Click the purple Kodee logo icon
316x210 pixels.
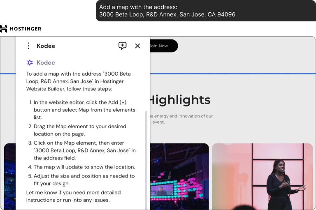point(30,62)
